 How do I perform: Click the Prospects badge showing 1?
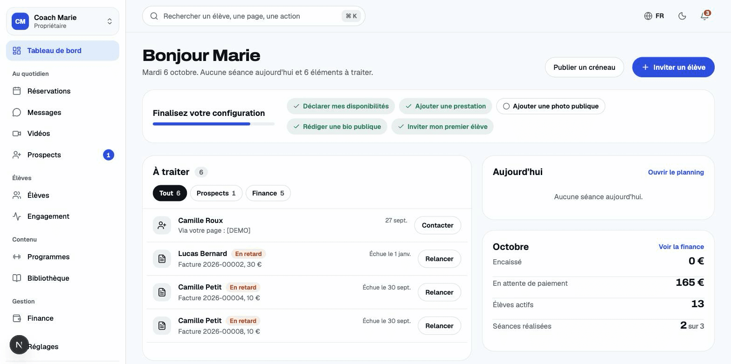coord(109,155)
